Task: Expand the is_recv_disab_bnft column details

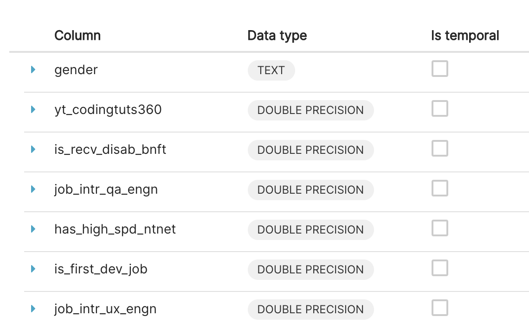Action: pyautogui.click(x=32, y=149)
